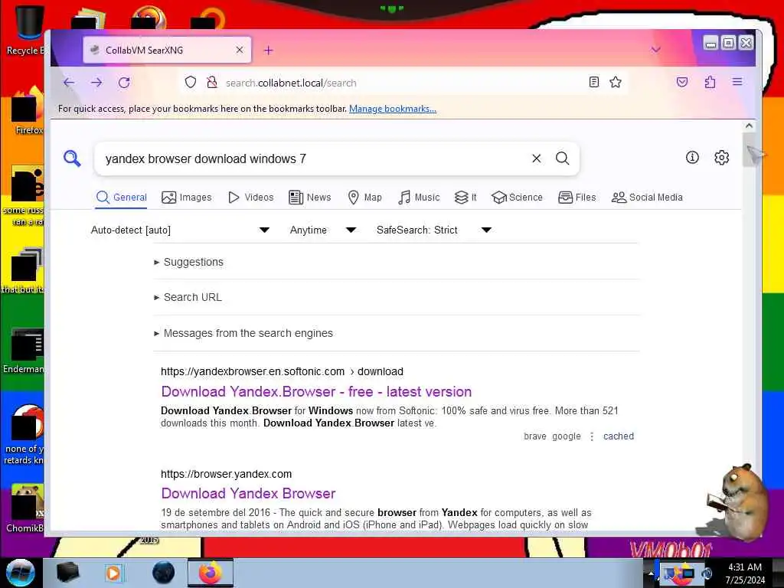Clear the search query with X
This screenshot has height=588, width=784.
537,158
